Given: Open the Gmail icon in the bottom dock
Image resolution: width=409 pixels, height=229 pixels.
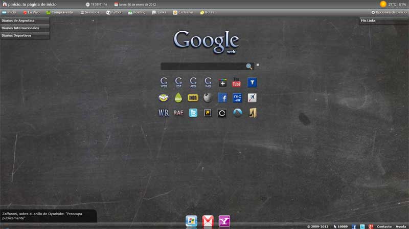Looking at the screenshot, I should tap(208, 221).
